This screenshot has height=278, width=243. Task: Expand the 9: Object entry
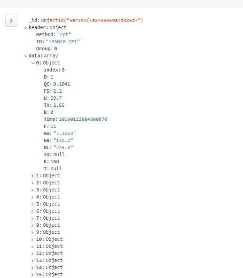point(32,232)
